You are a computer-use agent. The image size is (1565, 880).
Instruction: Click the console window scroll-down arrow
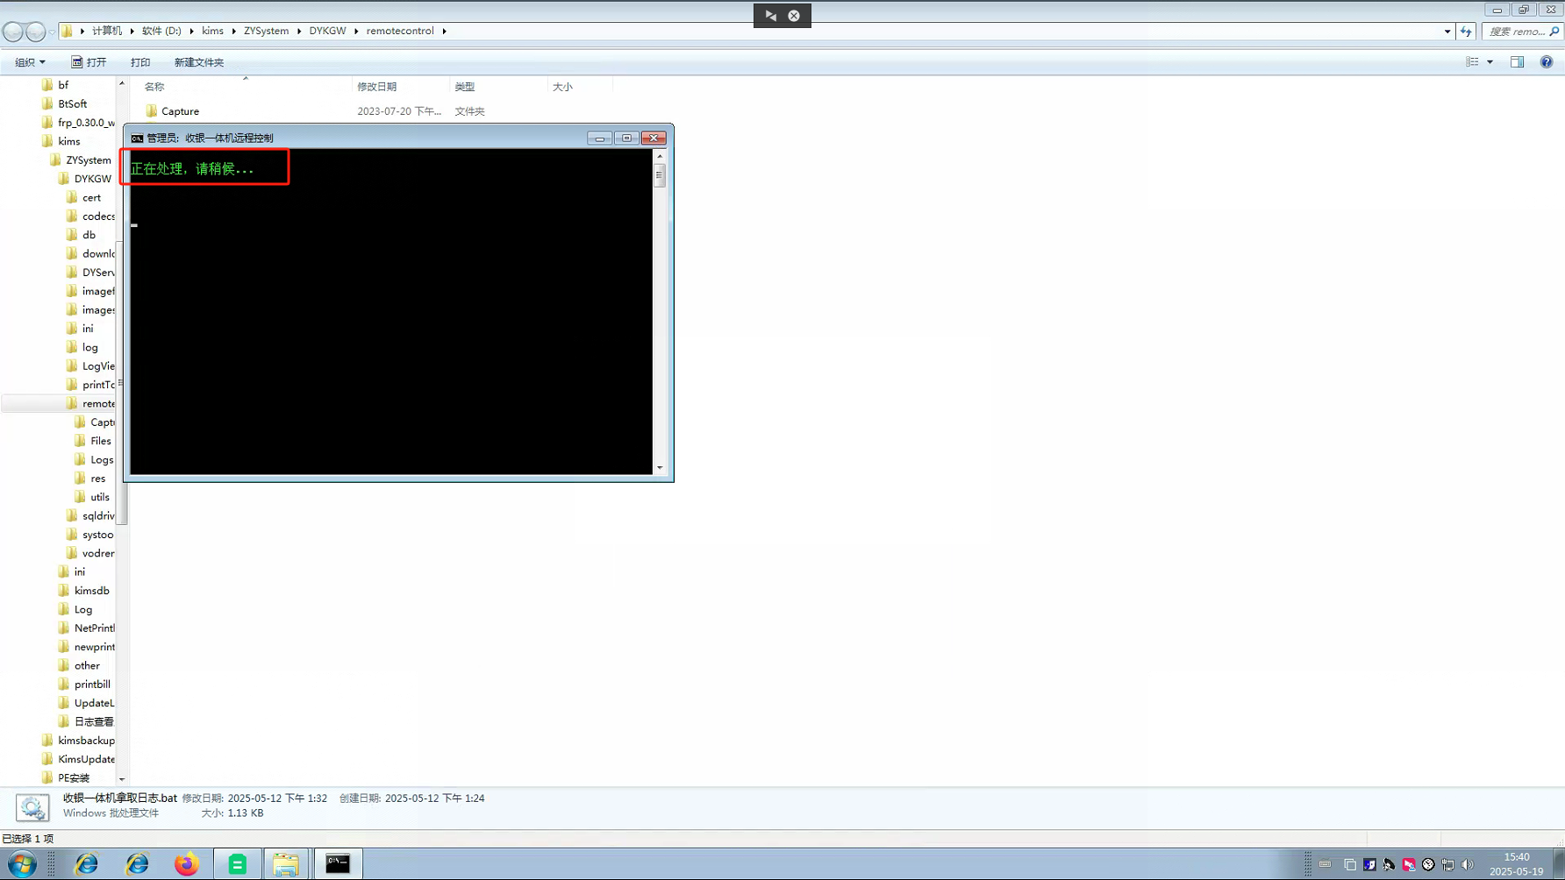pyautogui.click(x=660, y=468)
